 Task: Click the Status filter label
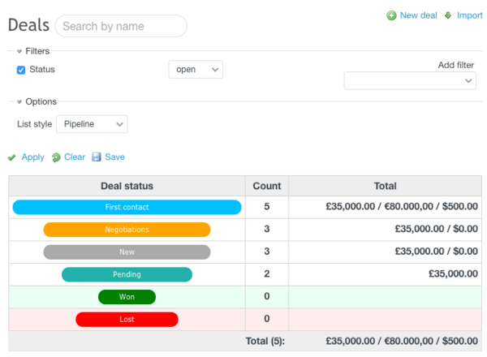(x=42, y=69)
